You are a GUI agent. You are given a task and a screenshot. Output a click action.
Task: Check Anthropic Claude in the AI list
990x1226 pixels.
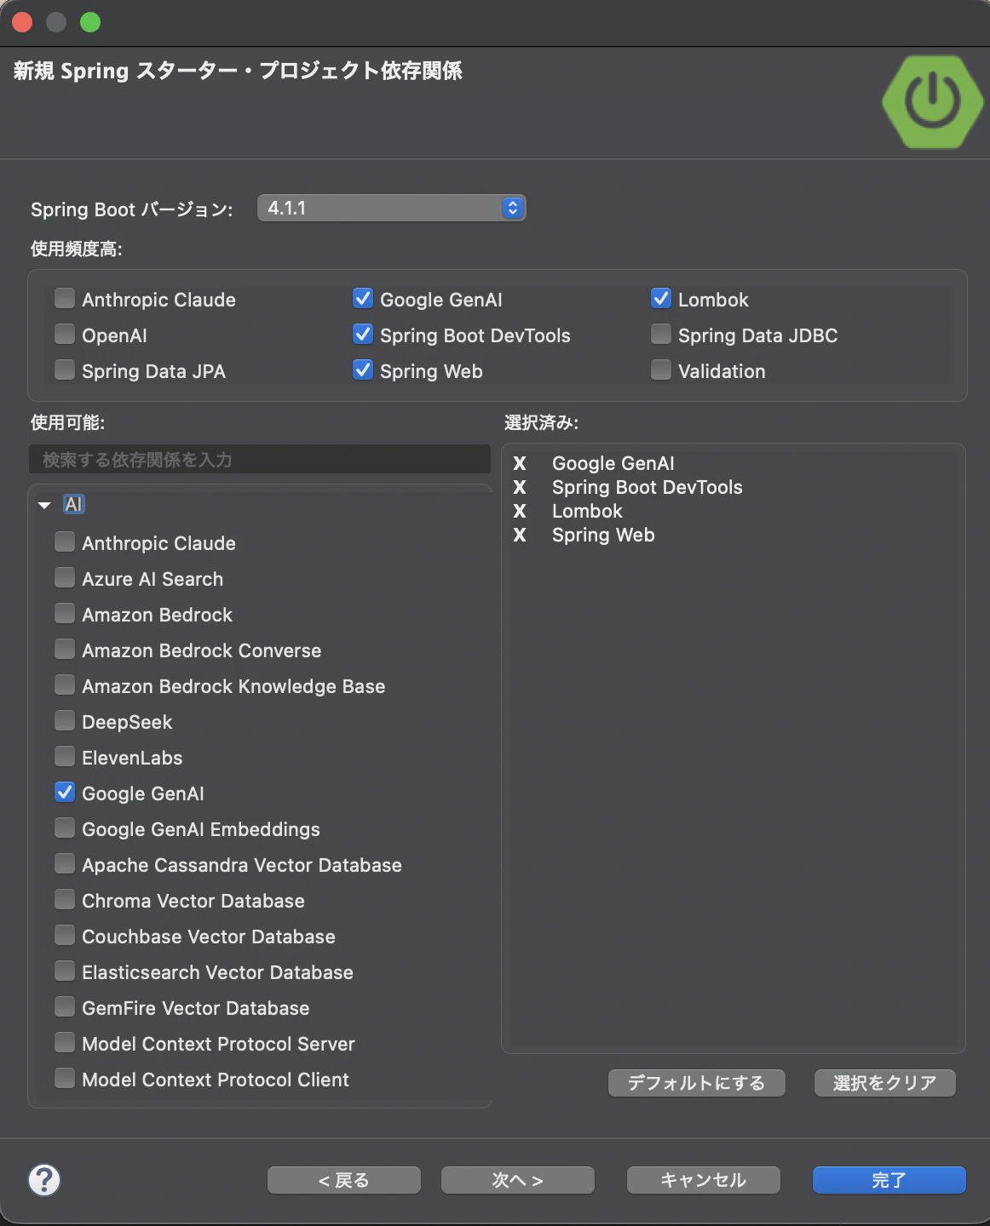click(65, 541)
